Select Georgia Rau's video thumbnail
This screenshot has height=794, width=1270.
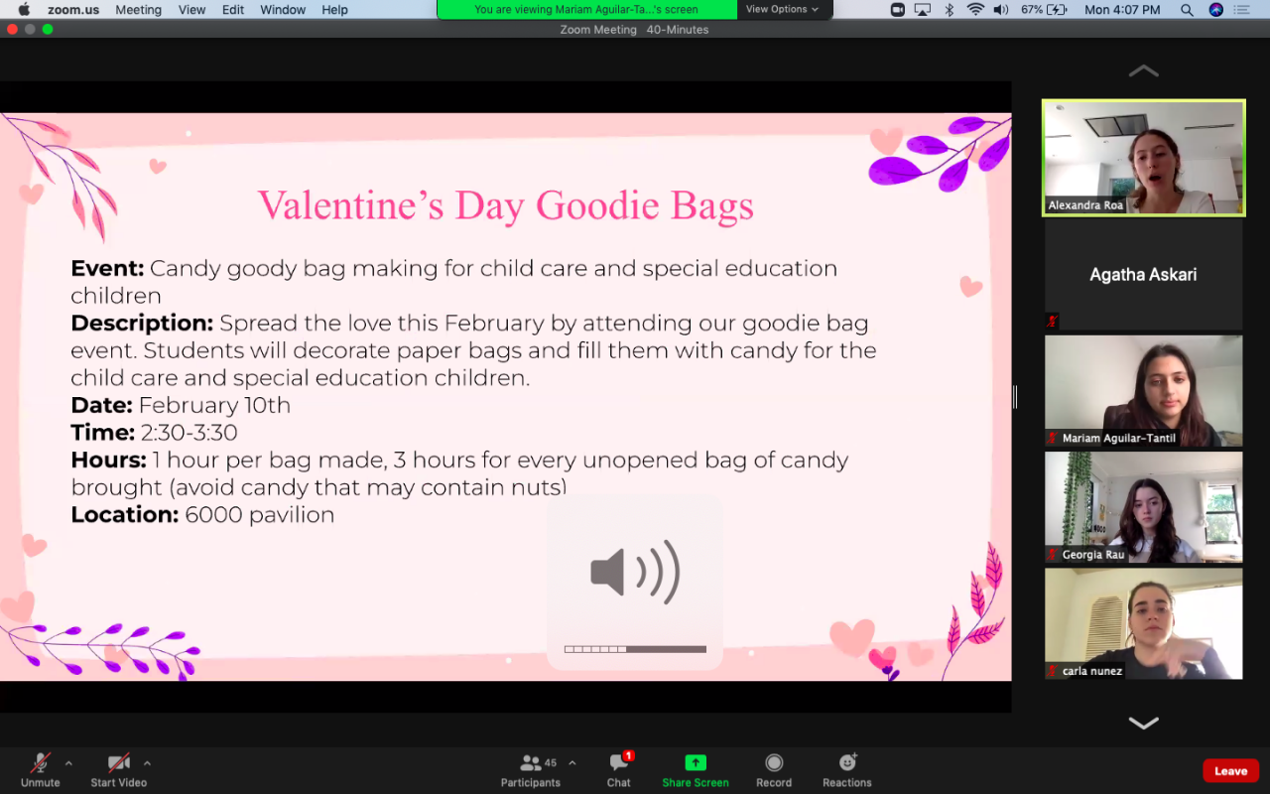pos(1143,507)
